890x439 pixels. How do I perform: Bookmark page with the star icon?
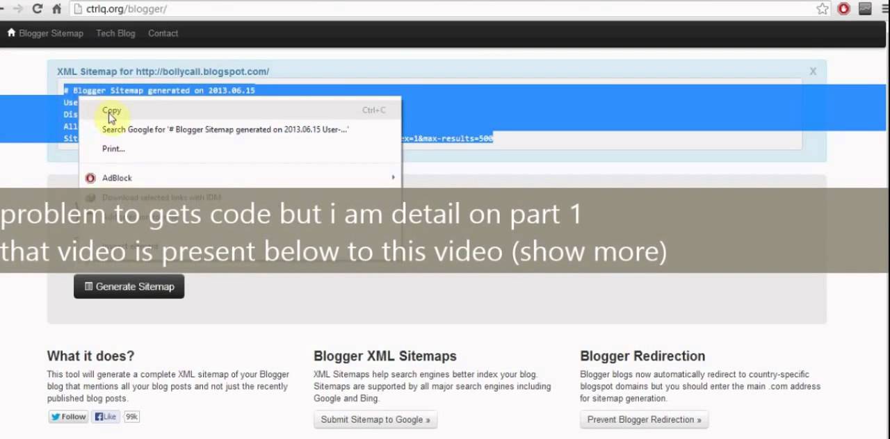point(823,9)
